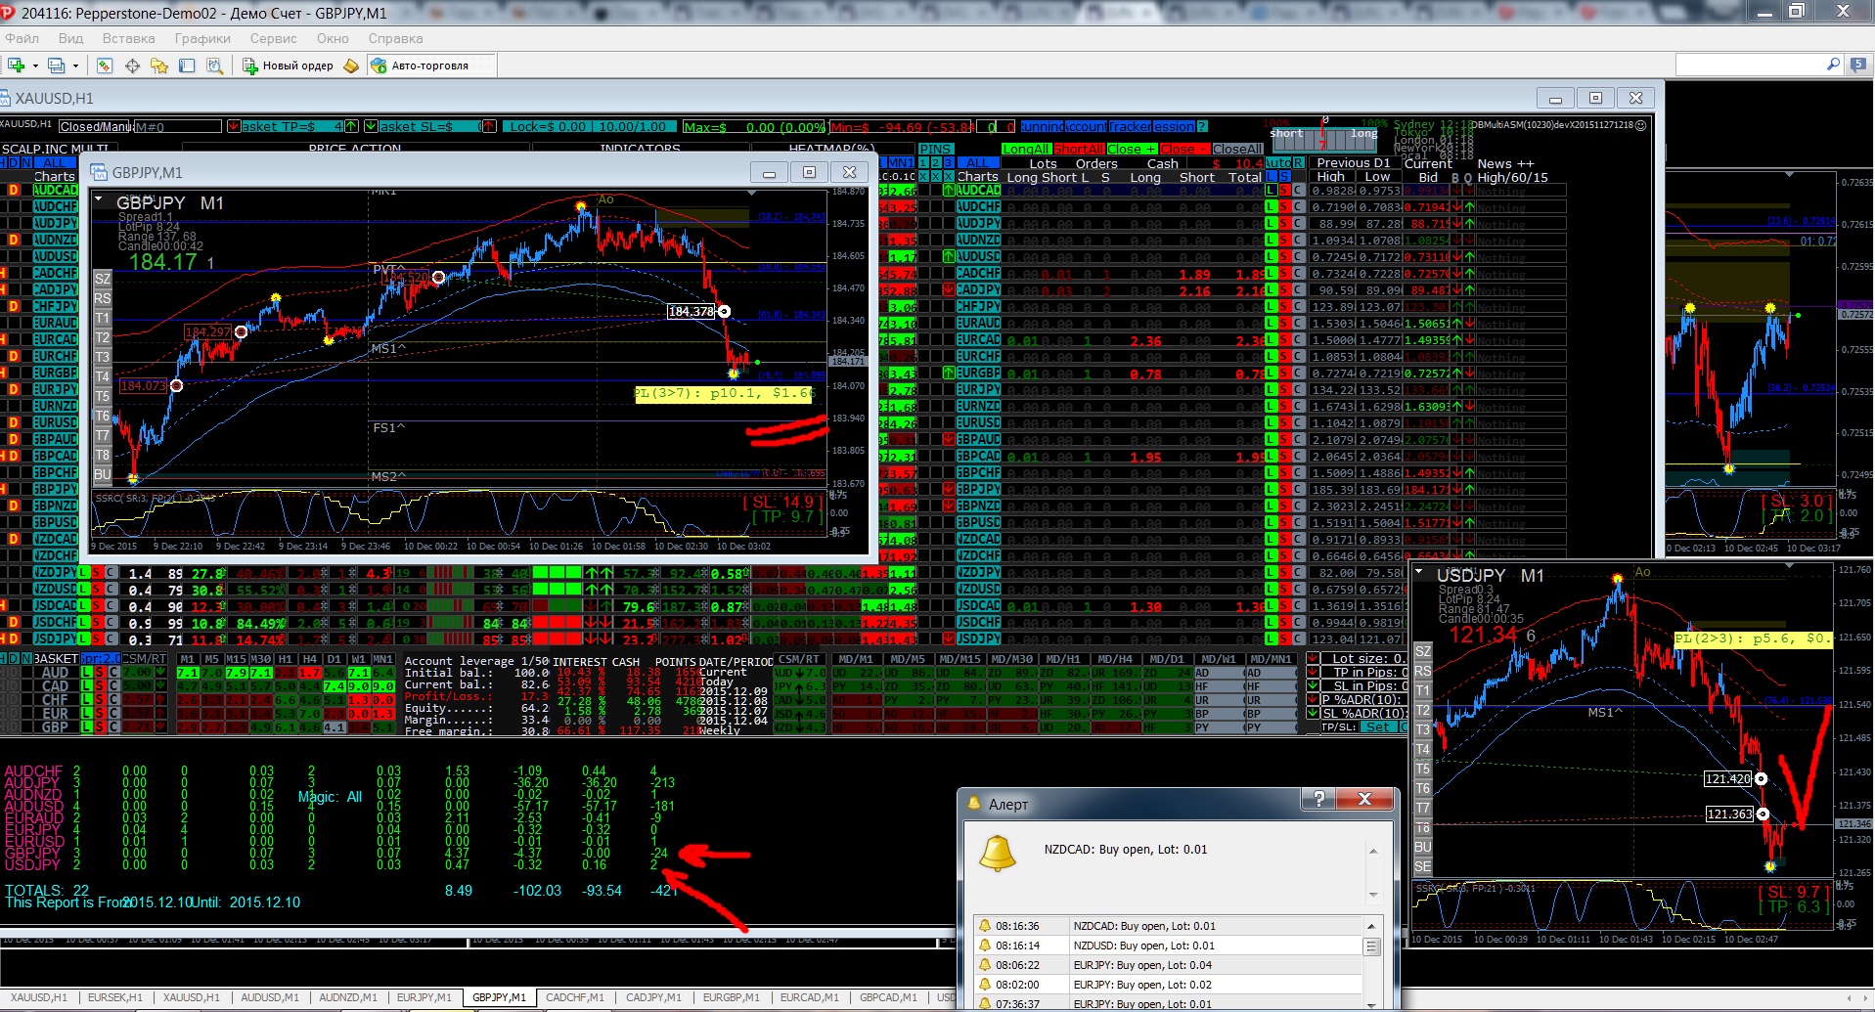Toggle the Auto button in dashboard header
This screenshot has width=1875, height=1012.
pos(1277,162)
